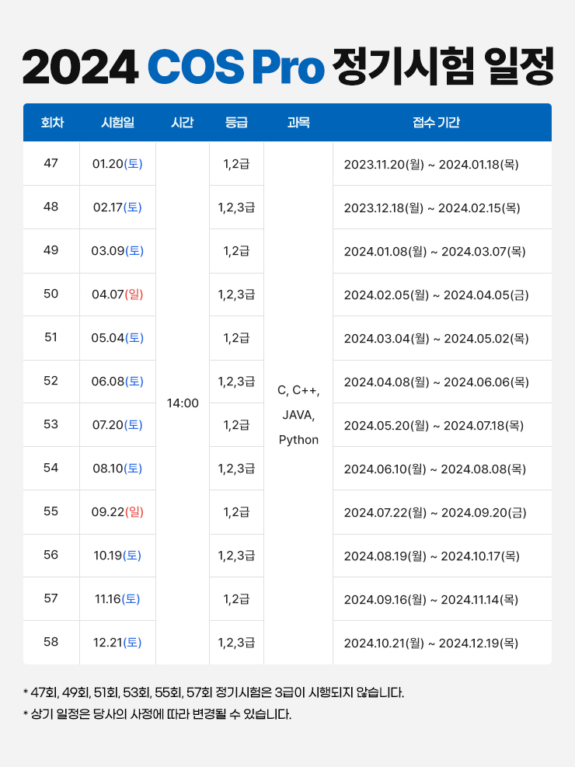Click the registration period ending 2024.12.19

coord(431,643)
